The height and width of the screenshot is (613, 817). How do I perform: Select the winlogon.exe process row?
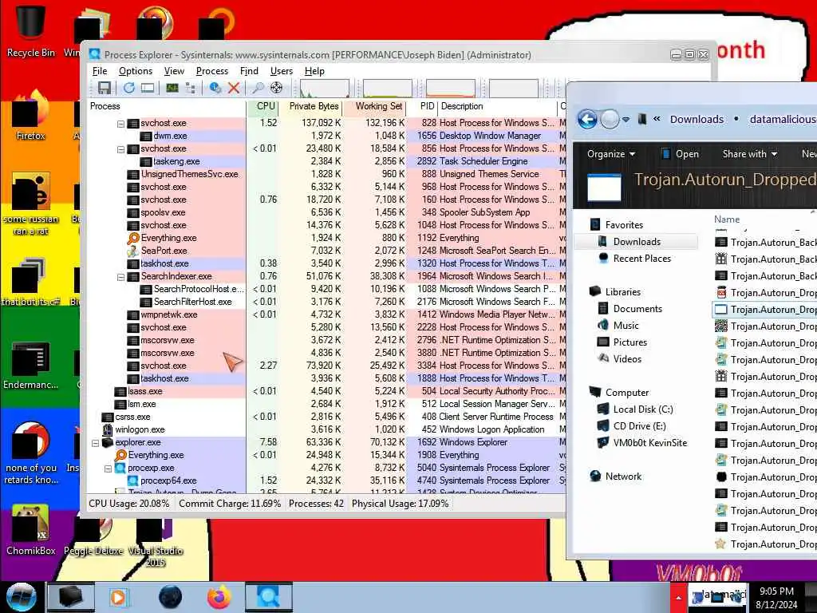pyautogui.click(x=326, y=429)
